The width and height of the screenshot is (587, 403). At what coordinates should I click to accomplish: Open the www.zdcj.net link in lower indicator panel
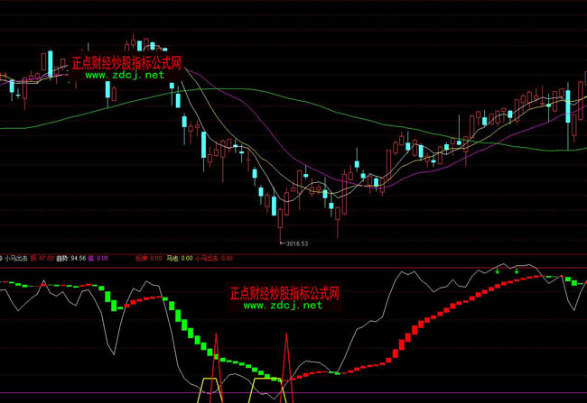tap(283, 306)
